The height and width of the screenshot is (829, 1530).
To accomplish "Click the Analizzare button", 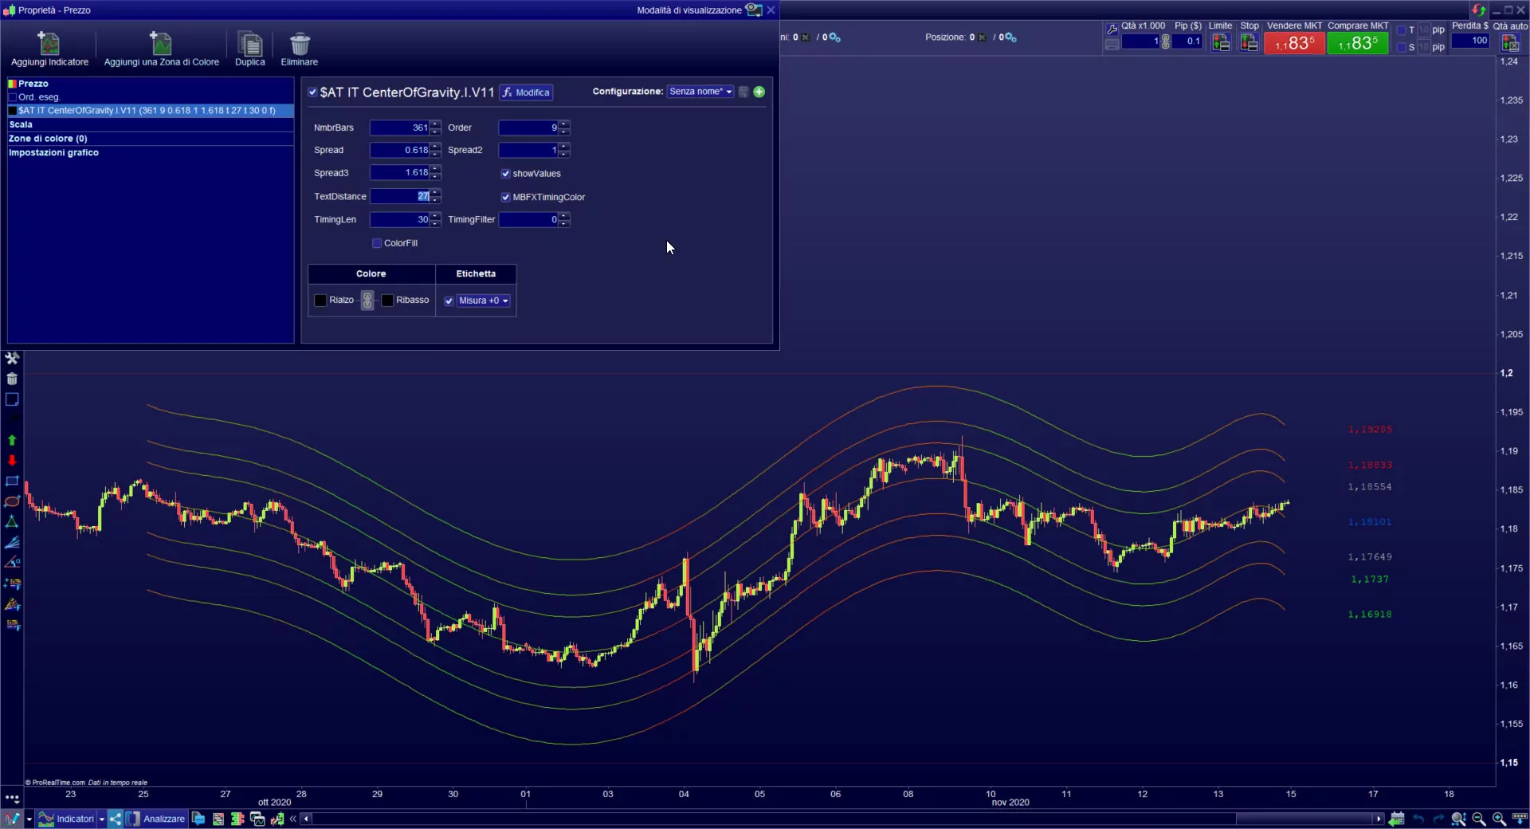I will pos(155,819).
